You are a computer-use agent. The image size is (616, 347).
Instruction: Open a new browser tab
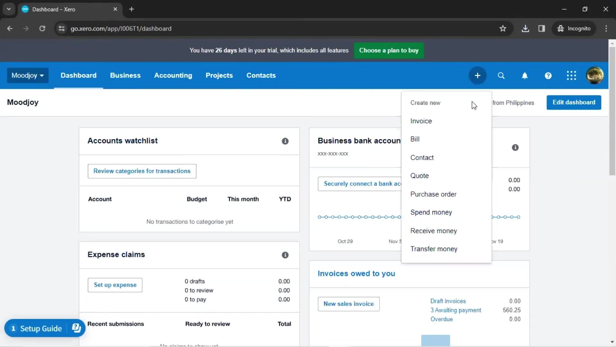pyautogui.click(x=132, y=9)
